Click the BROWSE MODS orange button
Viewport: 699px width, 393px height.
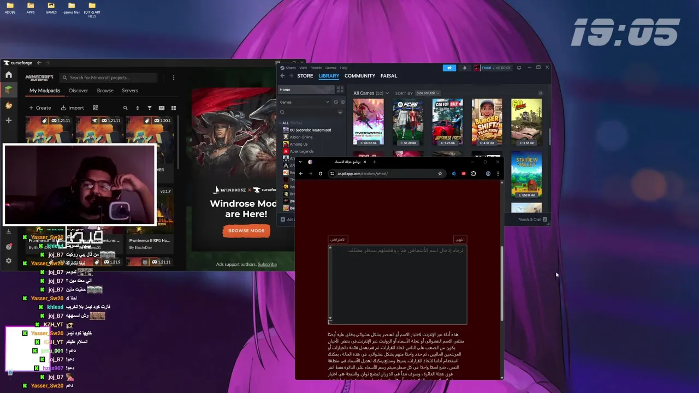click(x=246, y=231)
